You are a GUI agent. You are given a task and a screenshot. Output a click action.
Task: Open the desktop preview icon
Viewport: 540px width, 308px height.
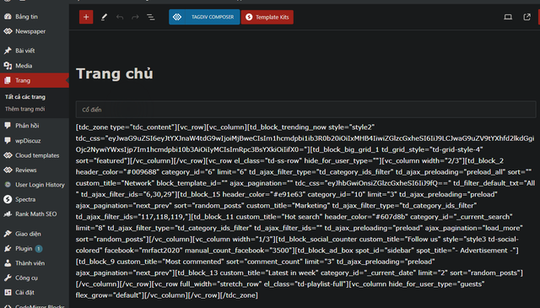508,17
